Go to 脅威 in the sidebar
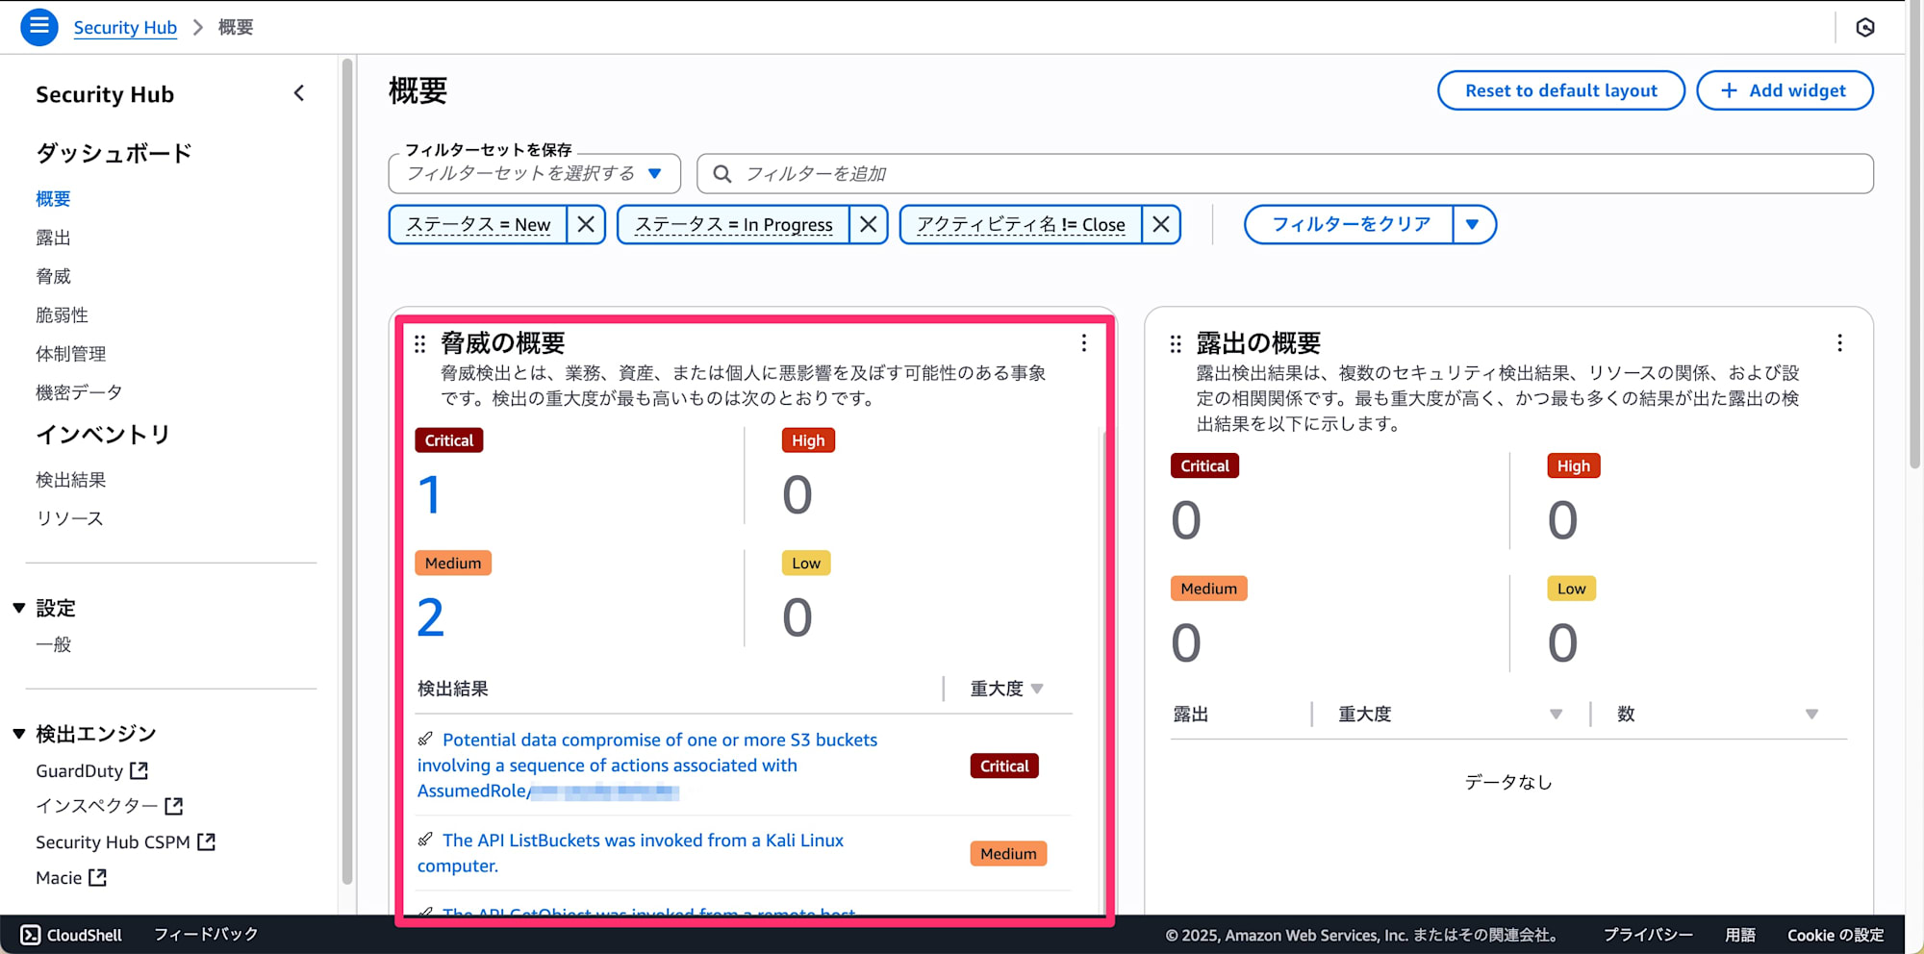Viewport: 1924px width, 954px height. tap(53, 276)
